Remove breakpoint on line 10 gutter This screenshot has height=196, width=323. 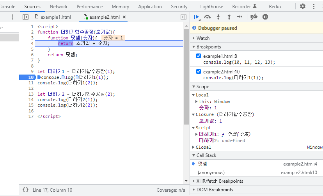[x=27, y=77]
